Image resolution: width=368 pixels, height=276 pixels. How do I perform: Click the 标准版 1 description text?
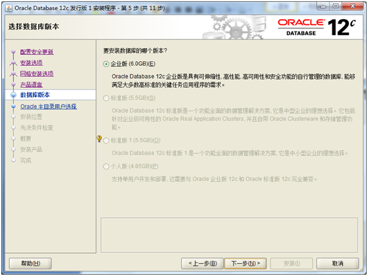pyautogui.click(x=230, y=153)
